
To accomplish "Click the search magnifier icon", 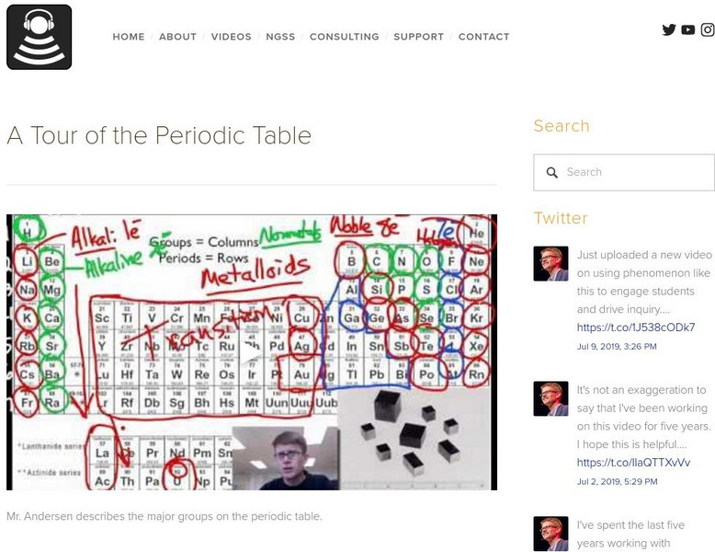I will click(552, 172).
